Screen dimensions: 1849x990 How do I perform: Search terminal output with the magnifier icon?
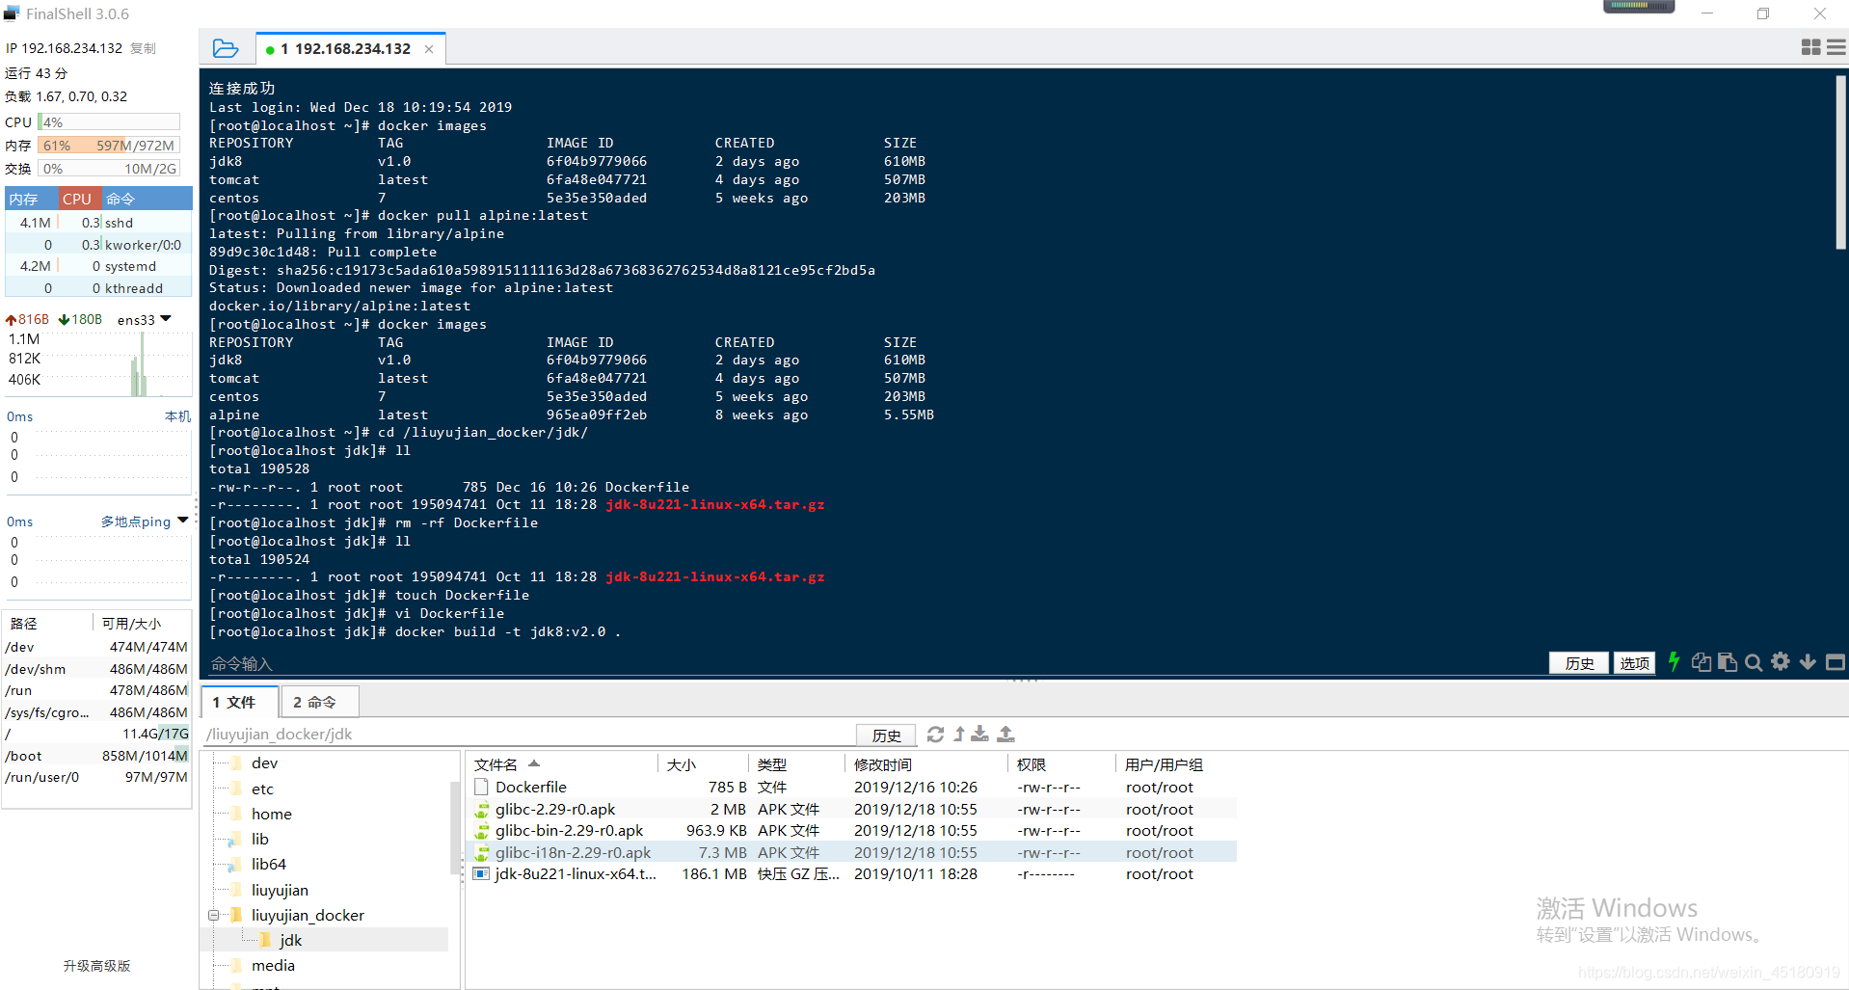(x=1754, y=662)
